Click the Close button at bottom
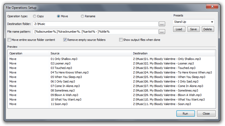The image size is (225, 126). (x=206, y=114)
